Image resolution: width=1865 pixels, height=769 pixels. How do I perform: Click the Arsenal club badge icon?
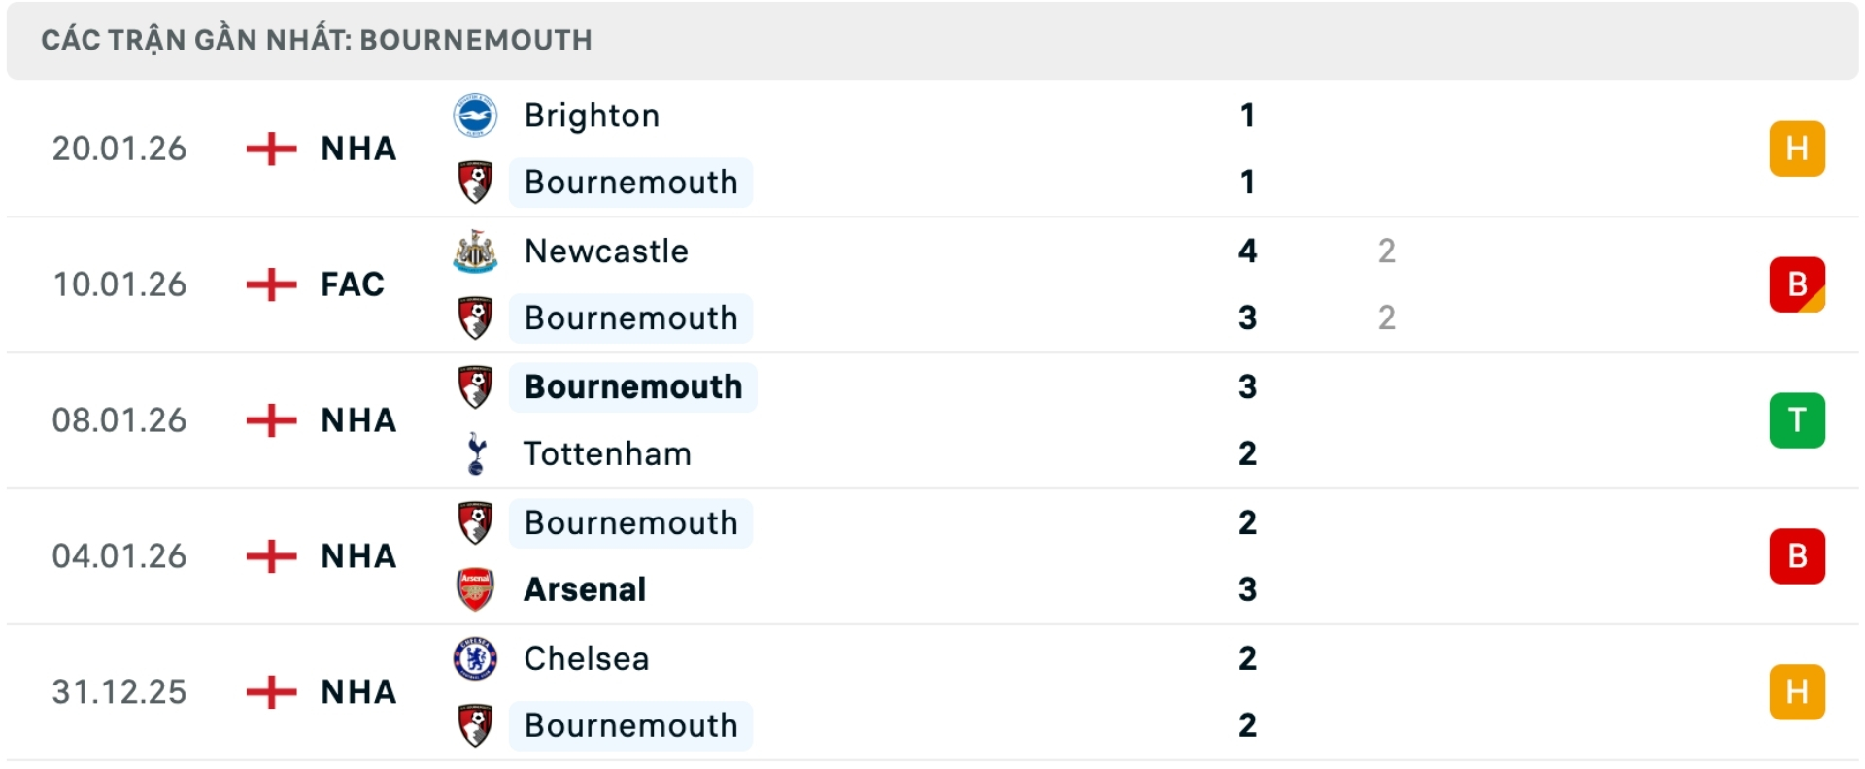[x=475, y=588]
